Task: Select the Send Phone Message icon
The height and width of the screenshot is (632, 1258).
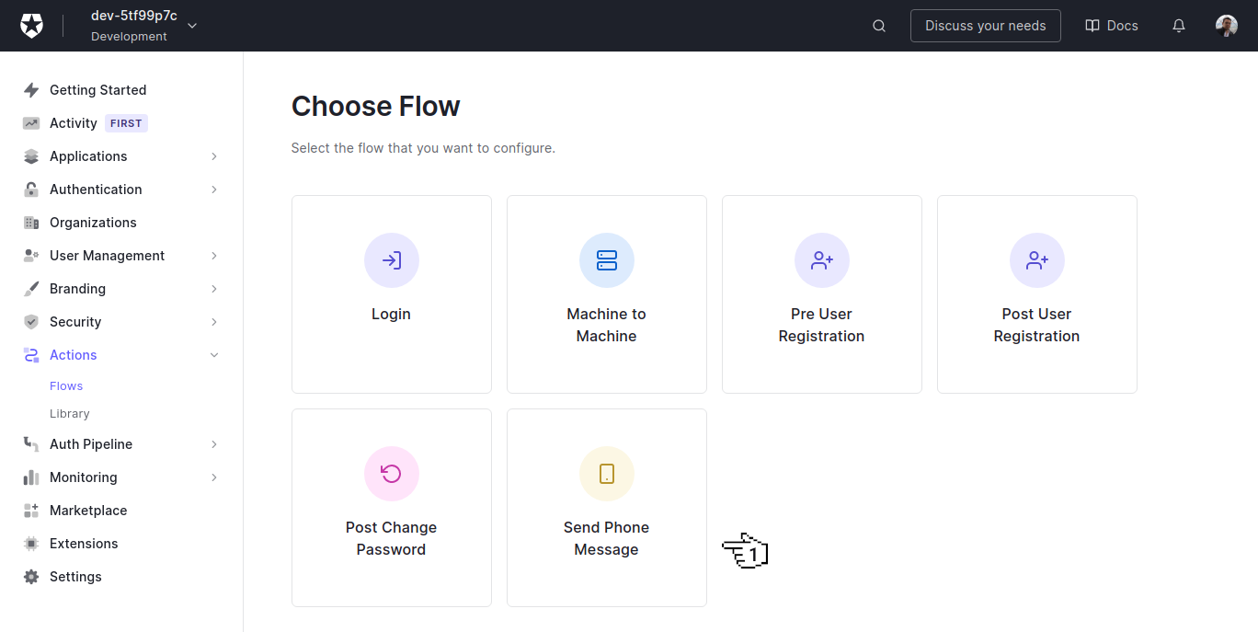Action: point(606,474)
